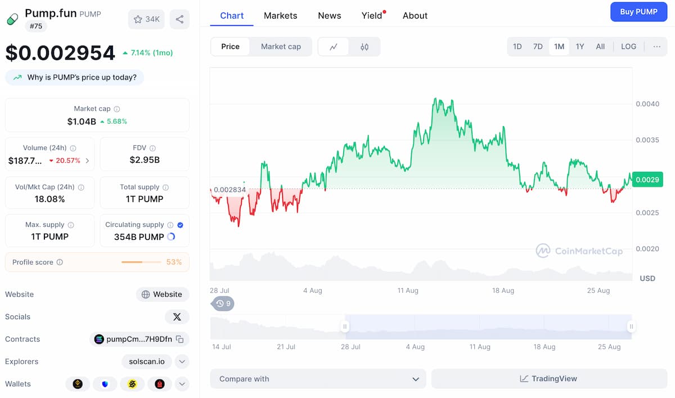Viewport: 675px width, 398px height.
Task: Click the Solana logo on contract
Action: point(99,339)
